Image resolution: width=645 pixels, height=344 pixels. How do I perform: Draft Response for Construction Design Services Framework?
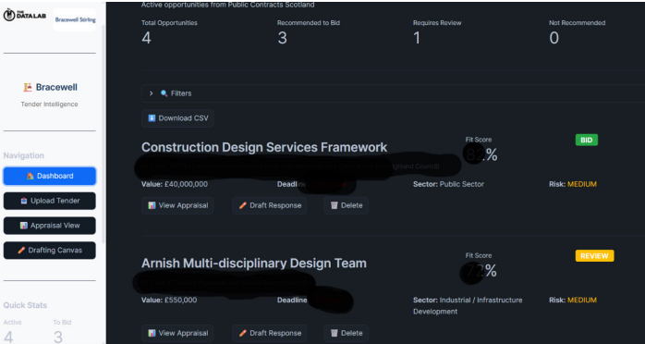point(270,205)
